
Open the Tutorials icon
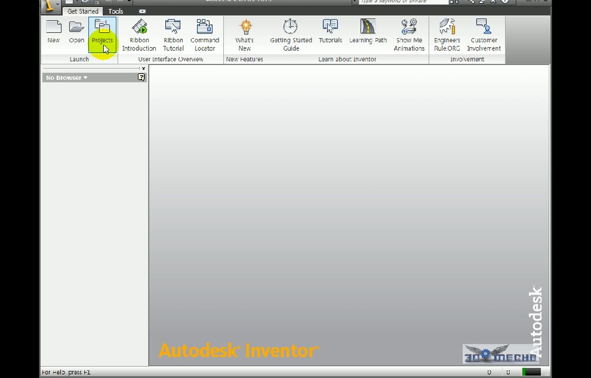(x=331, y=32)
